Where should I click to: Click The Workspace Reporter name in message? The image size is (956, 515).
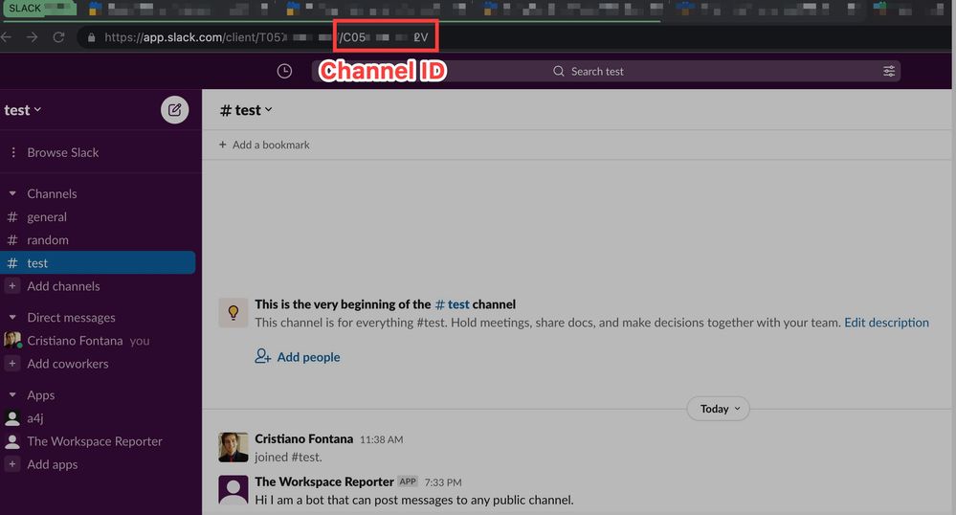323,481
